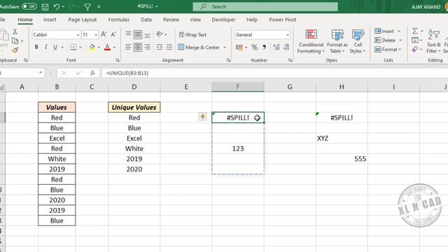This screenshot has height=252, width=448.
Task: Click the Search box in title bar
Action: (x=265, y=6)
